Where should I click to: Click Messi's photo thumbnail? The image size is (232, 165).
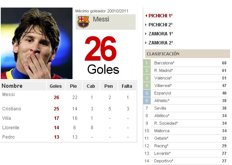(37, 43)
